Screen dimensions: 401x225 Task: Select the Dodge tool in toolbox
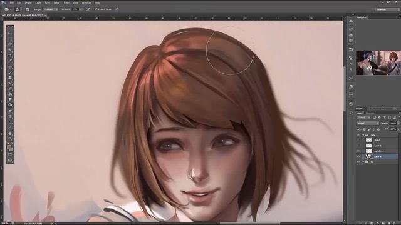click(x=10, y=105)
